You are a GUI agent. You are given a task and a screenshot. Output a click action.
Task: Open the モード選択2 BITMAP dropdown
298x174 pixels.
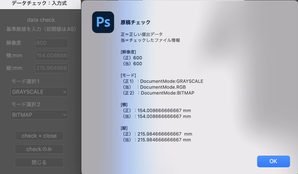coord(39,115)
